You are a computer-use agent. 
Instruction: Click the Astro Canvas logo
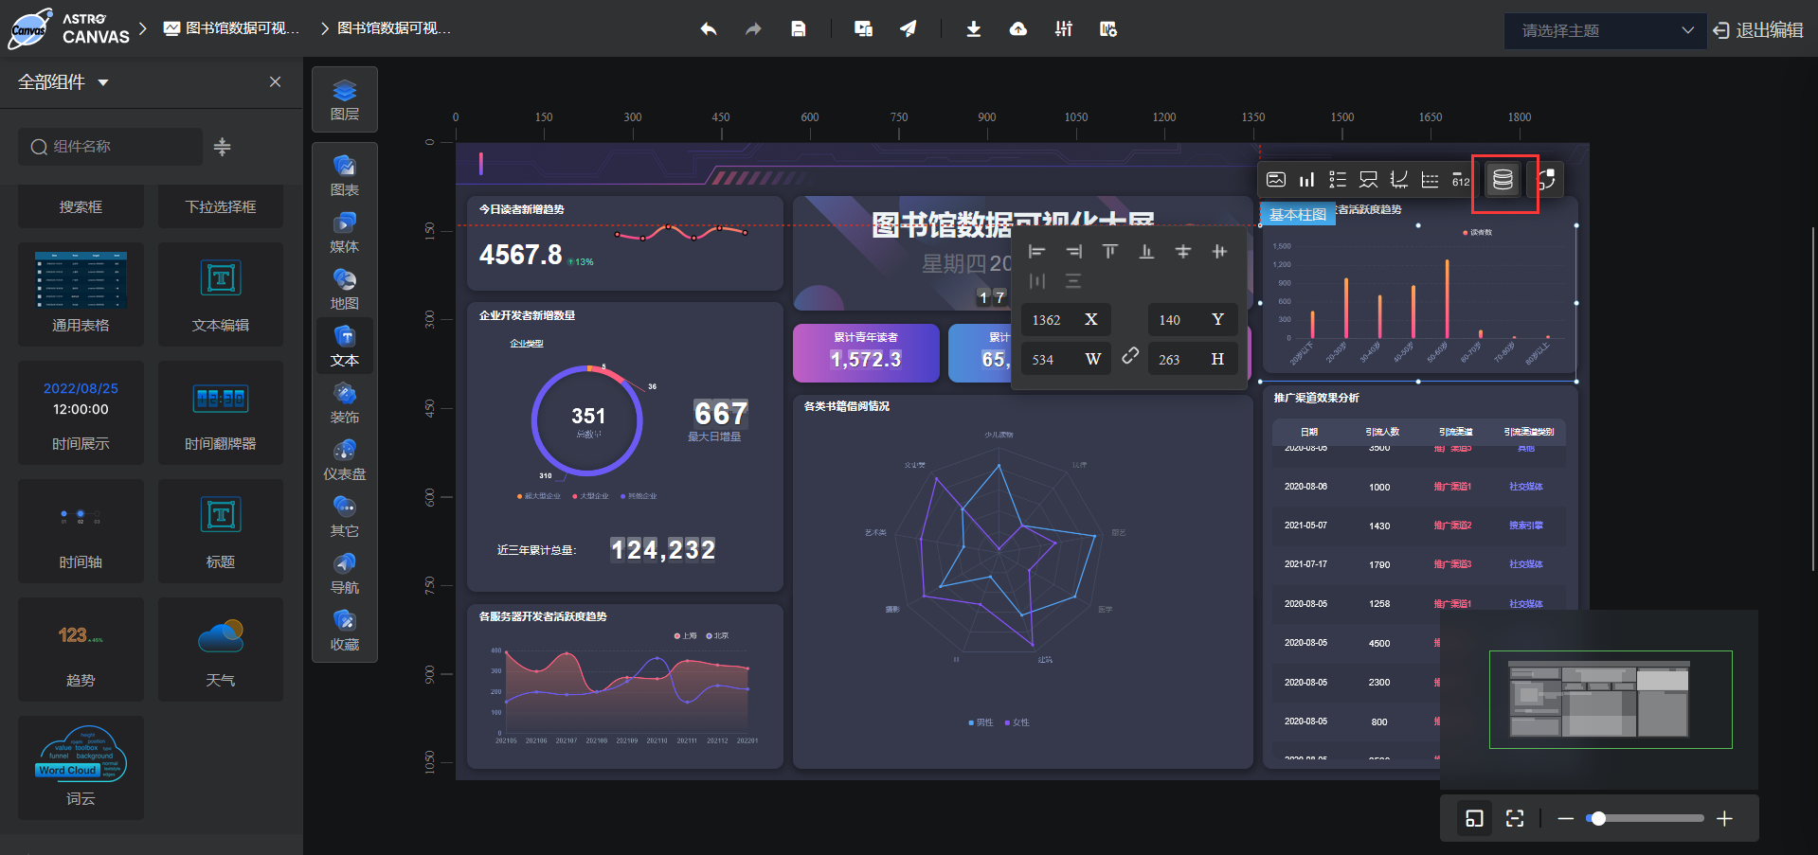pyautogui.click(x=69, y=28)
